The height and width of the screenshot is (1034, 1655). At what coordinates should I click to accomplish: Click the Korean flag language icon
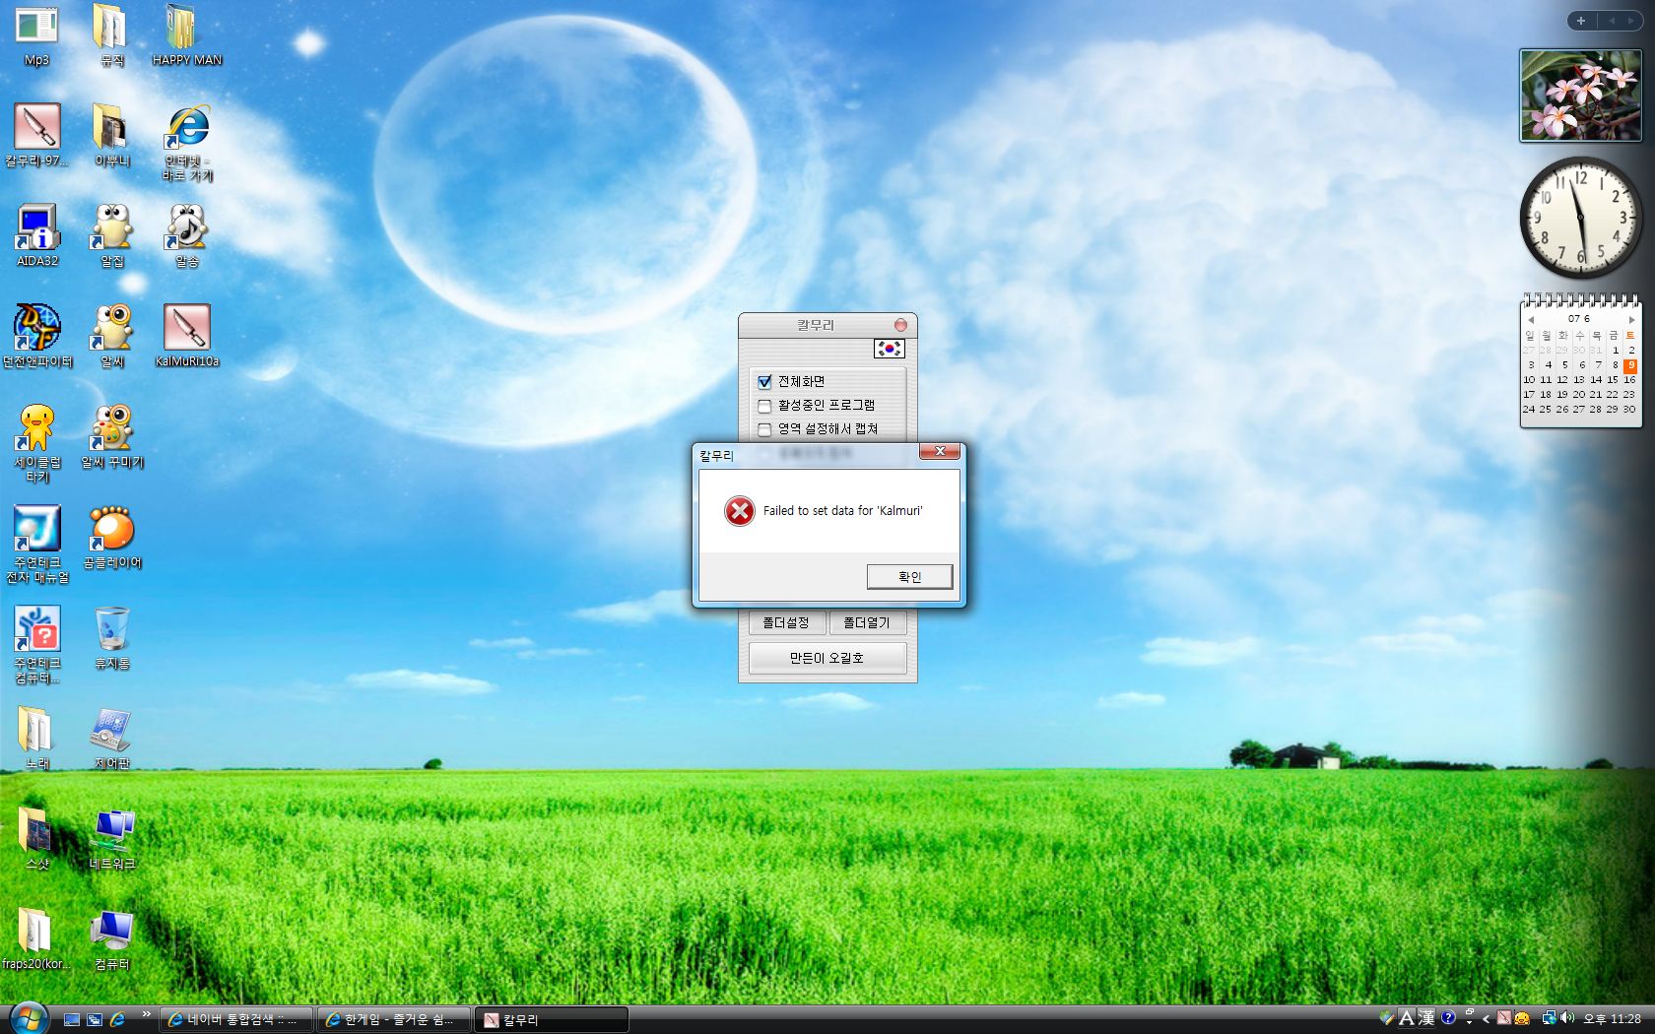tap(889, 349)
